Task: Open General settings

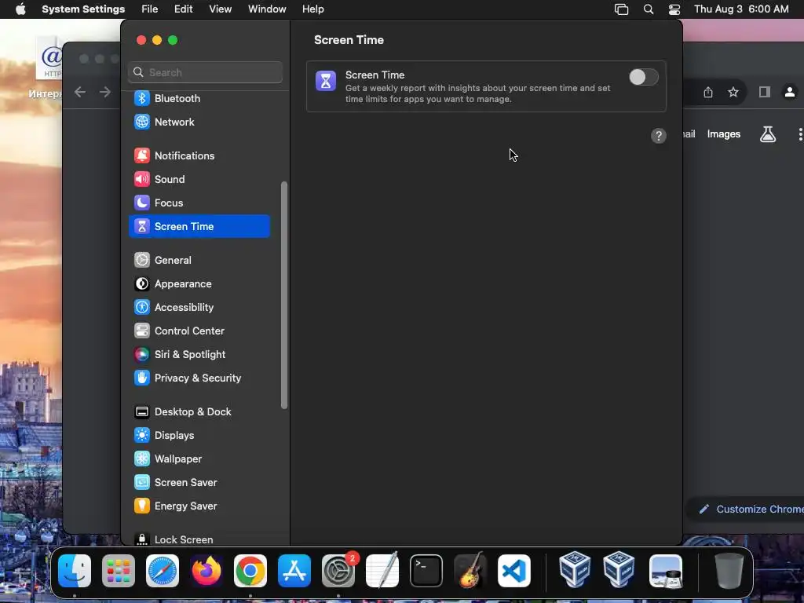Action: (199, 261)
